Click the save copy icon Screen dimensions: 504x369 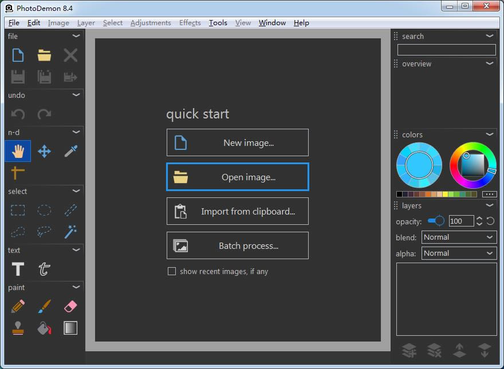(x=44, y=77)
